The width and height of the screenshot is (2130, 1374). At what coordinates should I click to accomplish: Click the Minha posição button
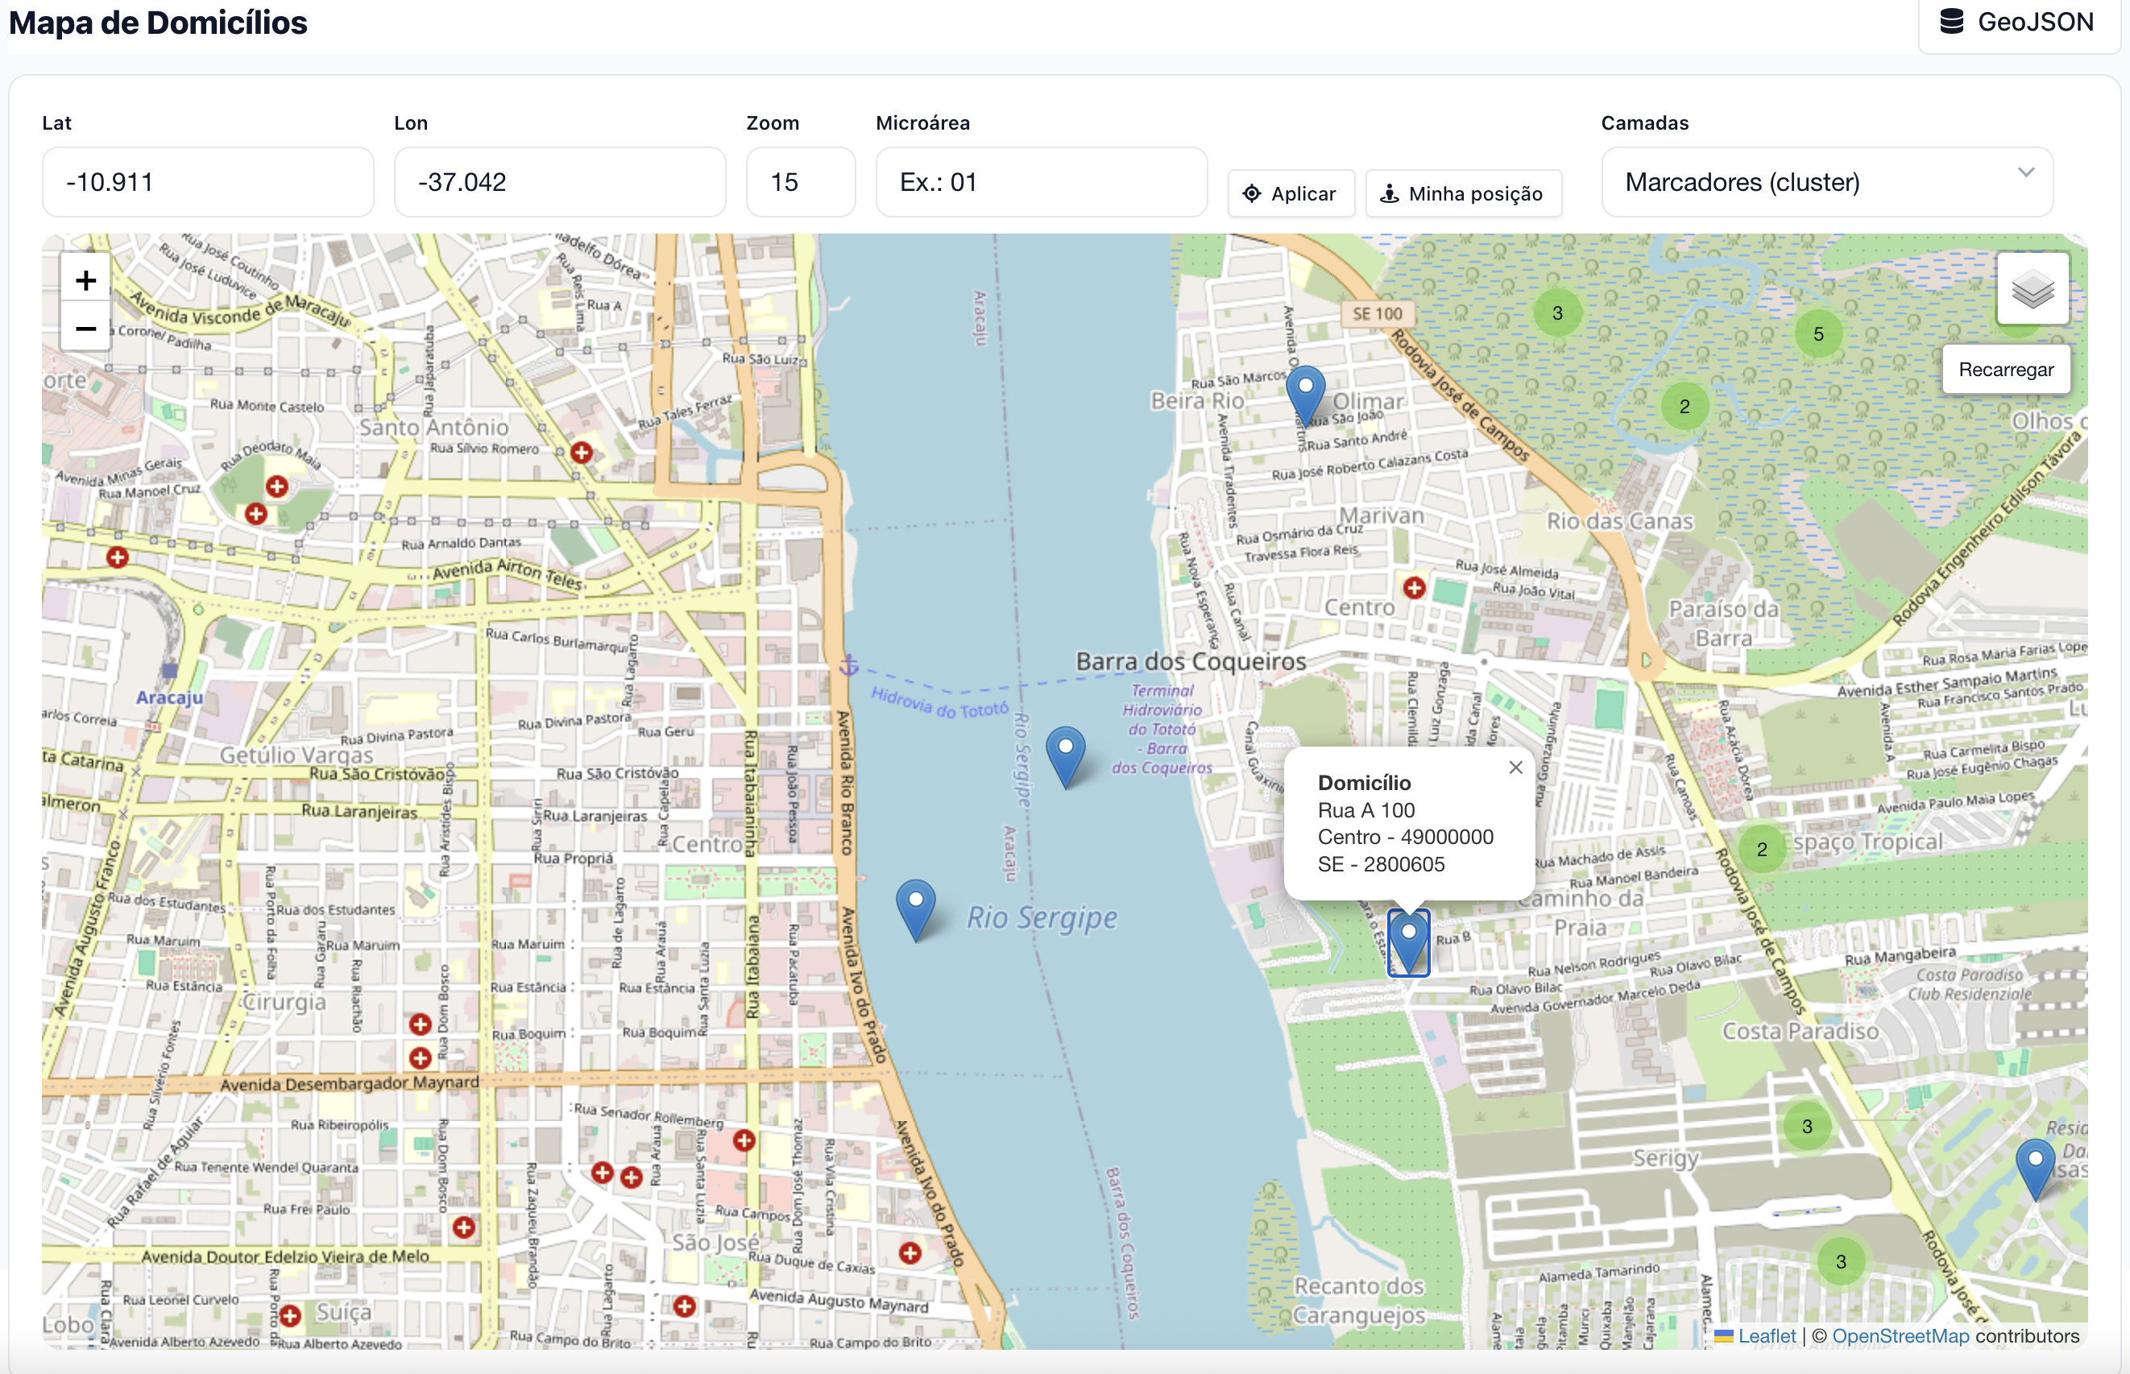[1464, 193]
